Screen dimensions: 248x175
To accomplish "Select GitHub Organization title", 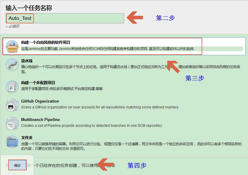I will pos(40,101).
